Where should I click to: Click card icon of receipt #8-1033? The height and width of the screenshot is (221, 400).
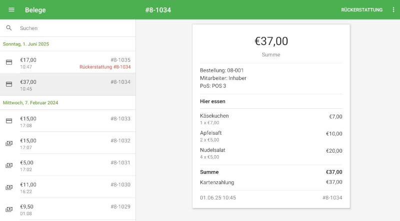tap(9, 121)
